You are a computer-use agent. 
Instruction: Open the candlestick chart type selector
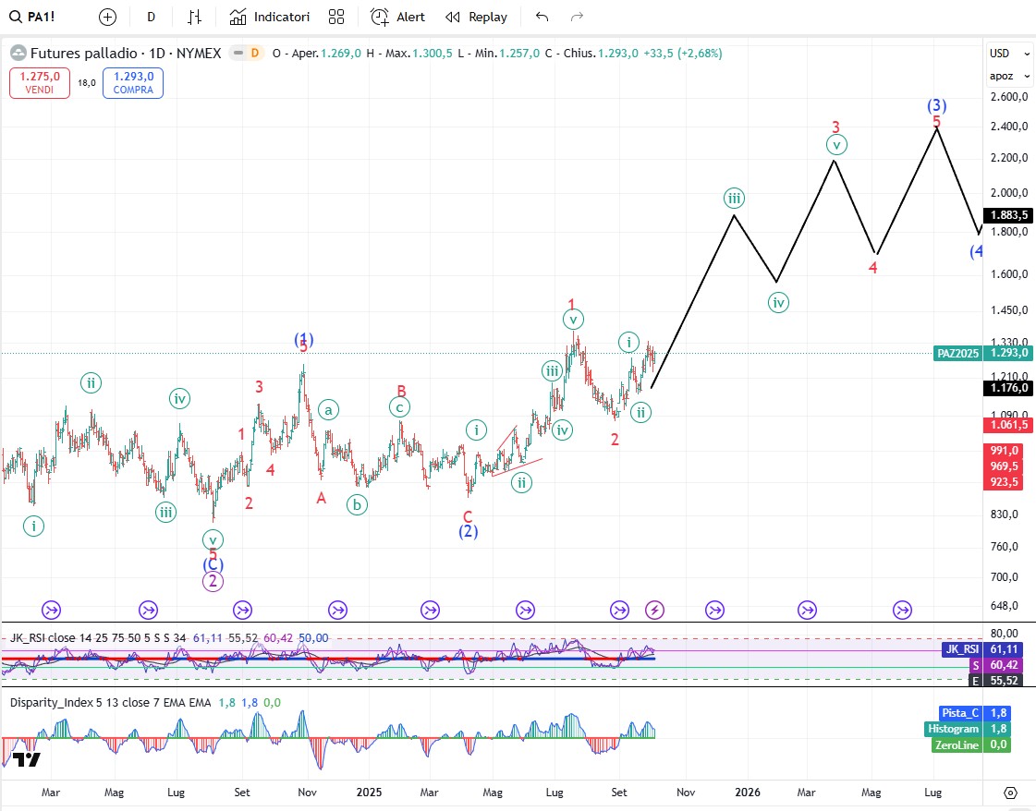[x=195, y=17]
